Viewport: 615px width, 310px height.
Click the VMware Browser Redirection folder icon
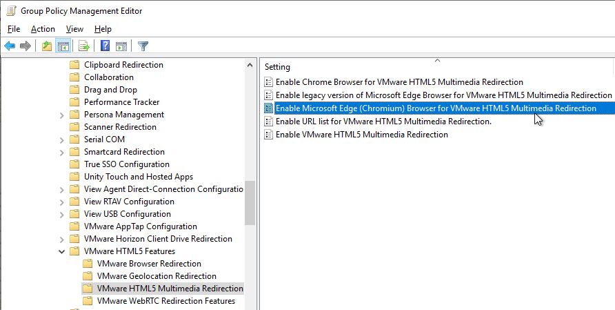tap(88, 264)
